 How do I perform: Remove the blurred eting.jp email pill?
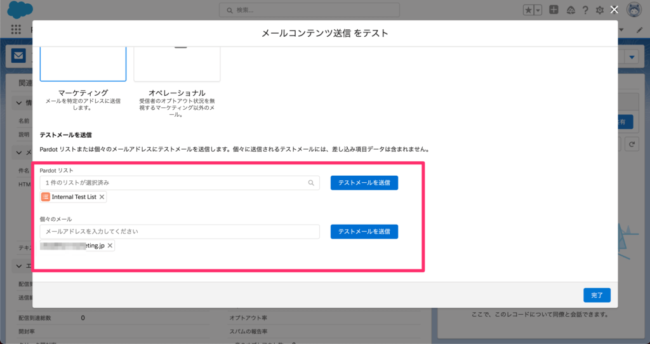pos(110,246)
